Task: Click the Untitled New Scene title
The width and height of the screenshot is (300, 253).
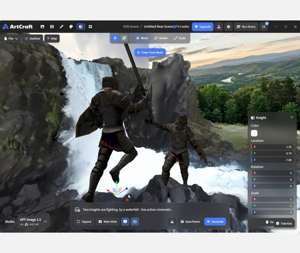Action: pos(158,27)
